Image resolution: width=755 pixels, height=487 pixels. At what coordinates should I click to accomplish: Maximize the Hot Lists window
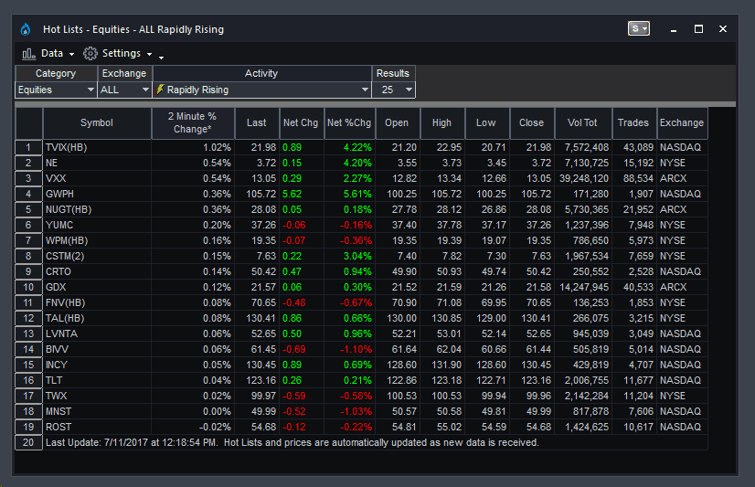[x=698, y=29]
